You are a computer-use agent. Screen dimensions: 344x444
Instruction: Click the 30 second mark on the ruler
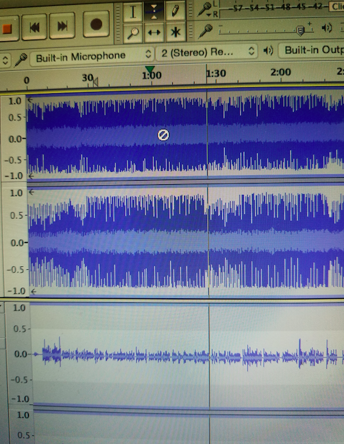[x=88, y=77]
